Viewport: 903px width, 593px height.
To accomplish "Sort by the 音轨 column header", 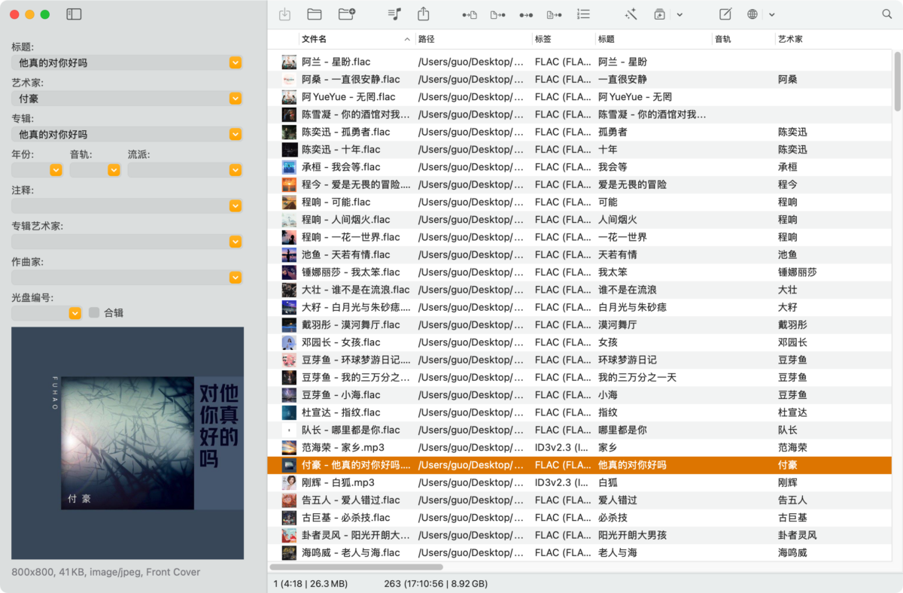I will click(743, 39).
